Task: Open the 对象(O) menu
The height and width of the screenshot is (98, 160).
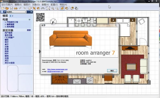Action: click(x=36, y=5)
